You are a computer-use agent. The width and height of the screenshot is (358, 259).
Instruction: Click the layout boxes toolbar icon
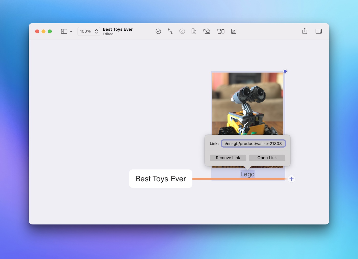[221, 31]
